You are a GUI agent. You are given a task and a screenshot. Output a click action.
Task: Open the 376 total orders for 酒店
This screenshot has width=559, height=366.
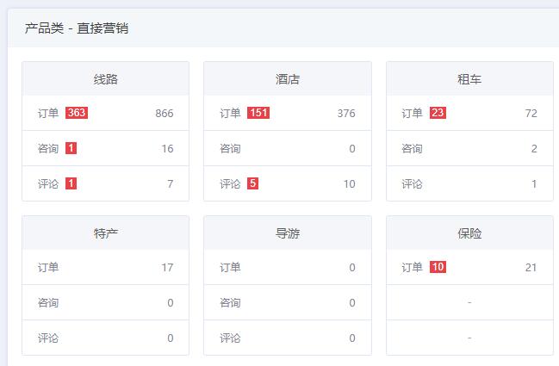tap(346, 114)
